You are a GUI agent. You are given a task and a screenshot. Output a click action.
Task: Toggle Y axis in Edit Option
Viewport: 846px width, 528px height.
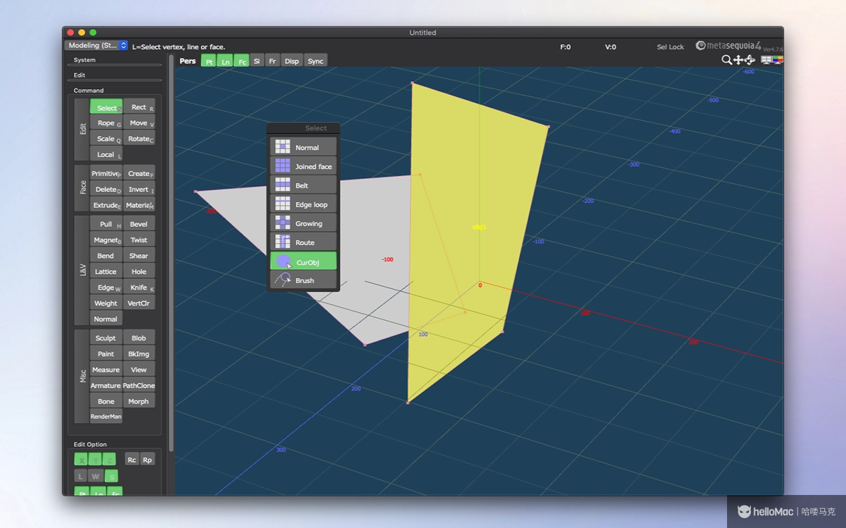point(96,460)
